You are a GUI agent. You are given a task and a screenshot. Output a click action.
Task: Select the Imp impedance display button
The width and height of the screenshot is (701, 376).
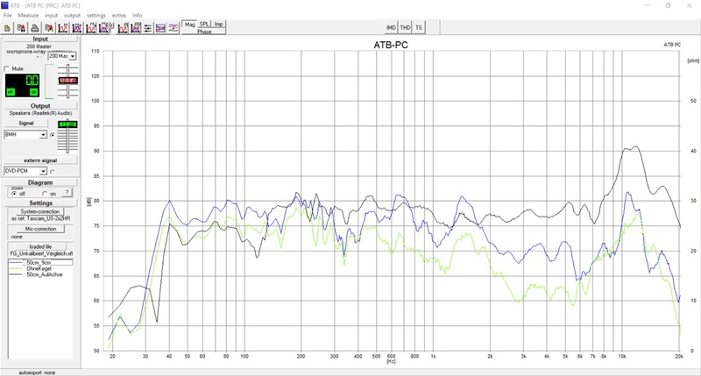click(219, 24)
